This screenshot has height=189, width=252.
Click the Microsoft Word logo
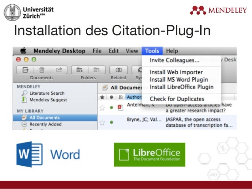[48, 154]
